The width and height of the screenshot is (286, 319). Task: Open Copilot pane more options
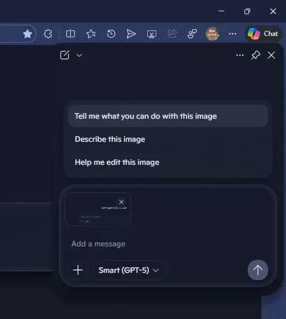240,55
